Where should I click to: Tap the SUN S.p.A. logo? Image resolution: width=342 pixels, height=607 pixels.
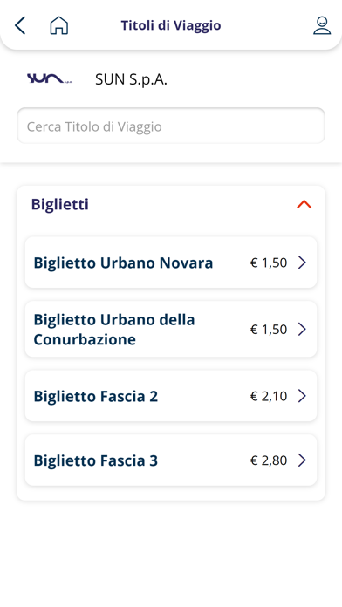tap(49, 79)
